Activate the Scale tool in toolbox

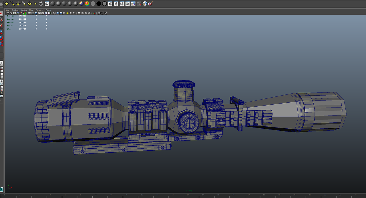[1, 43]
